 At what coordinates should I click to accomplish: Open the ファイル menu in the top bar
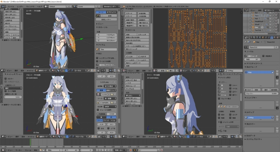tap(11, 7)
